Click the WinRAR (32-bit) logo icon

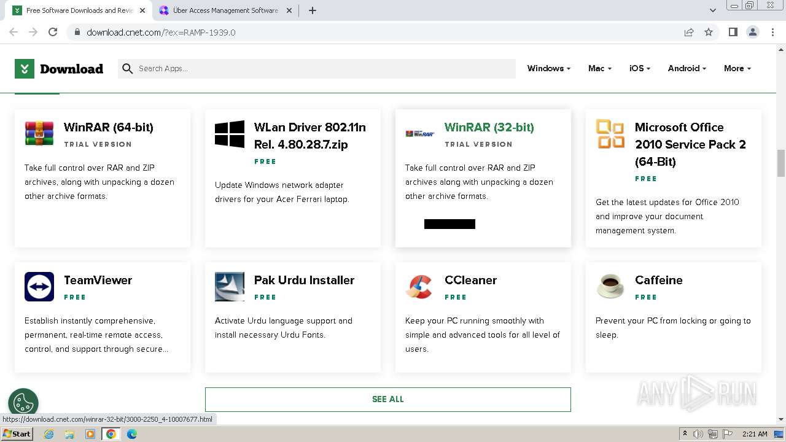coord(420,133)
